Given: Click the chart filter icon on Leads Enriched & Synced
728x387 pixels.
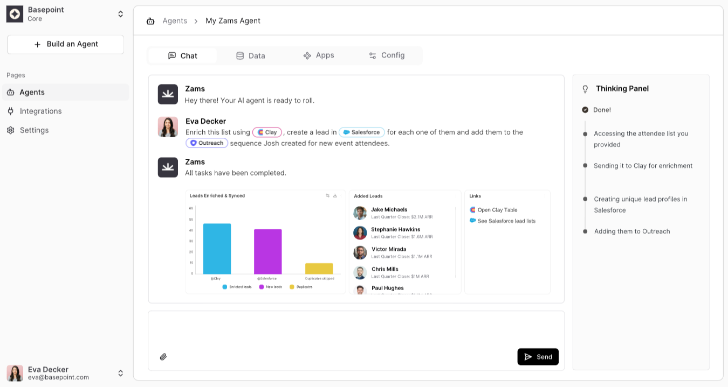Looking at the screenshot, I should [x=327, y=196].
